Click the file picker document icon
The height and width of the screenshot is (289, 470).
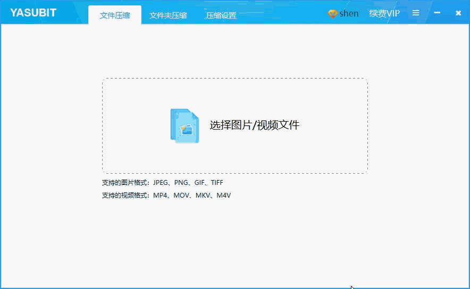pyautogui.click(x=184, y=126)
